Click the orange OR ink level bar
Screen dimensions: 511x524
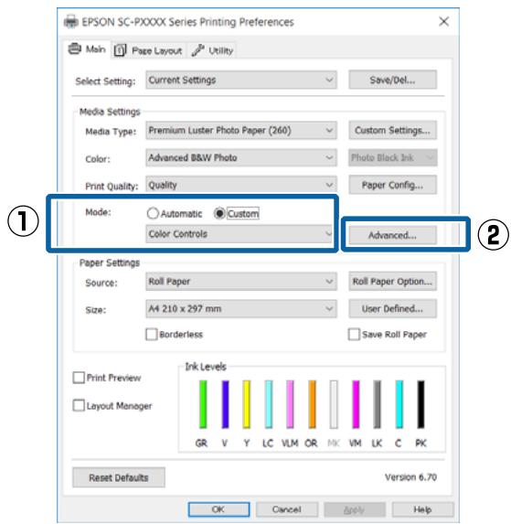pyautogui.click(x=313, y=404)
